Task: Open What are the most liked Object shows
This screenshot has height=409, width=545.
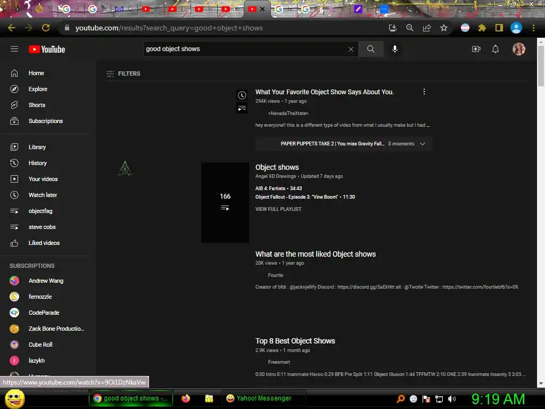Action: (x=316, y=254)
